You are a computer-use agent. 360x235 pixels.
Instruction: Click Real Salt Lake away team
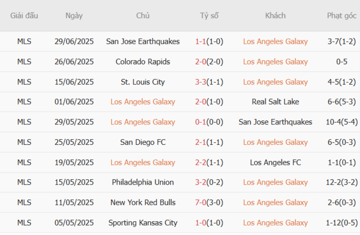[275, 102]
